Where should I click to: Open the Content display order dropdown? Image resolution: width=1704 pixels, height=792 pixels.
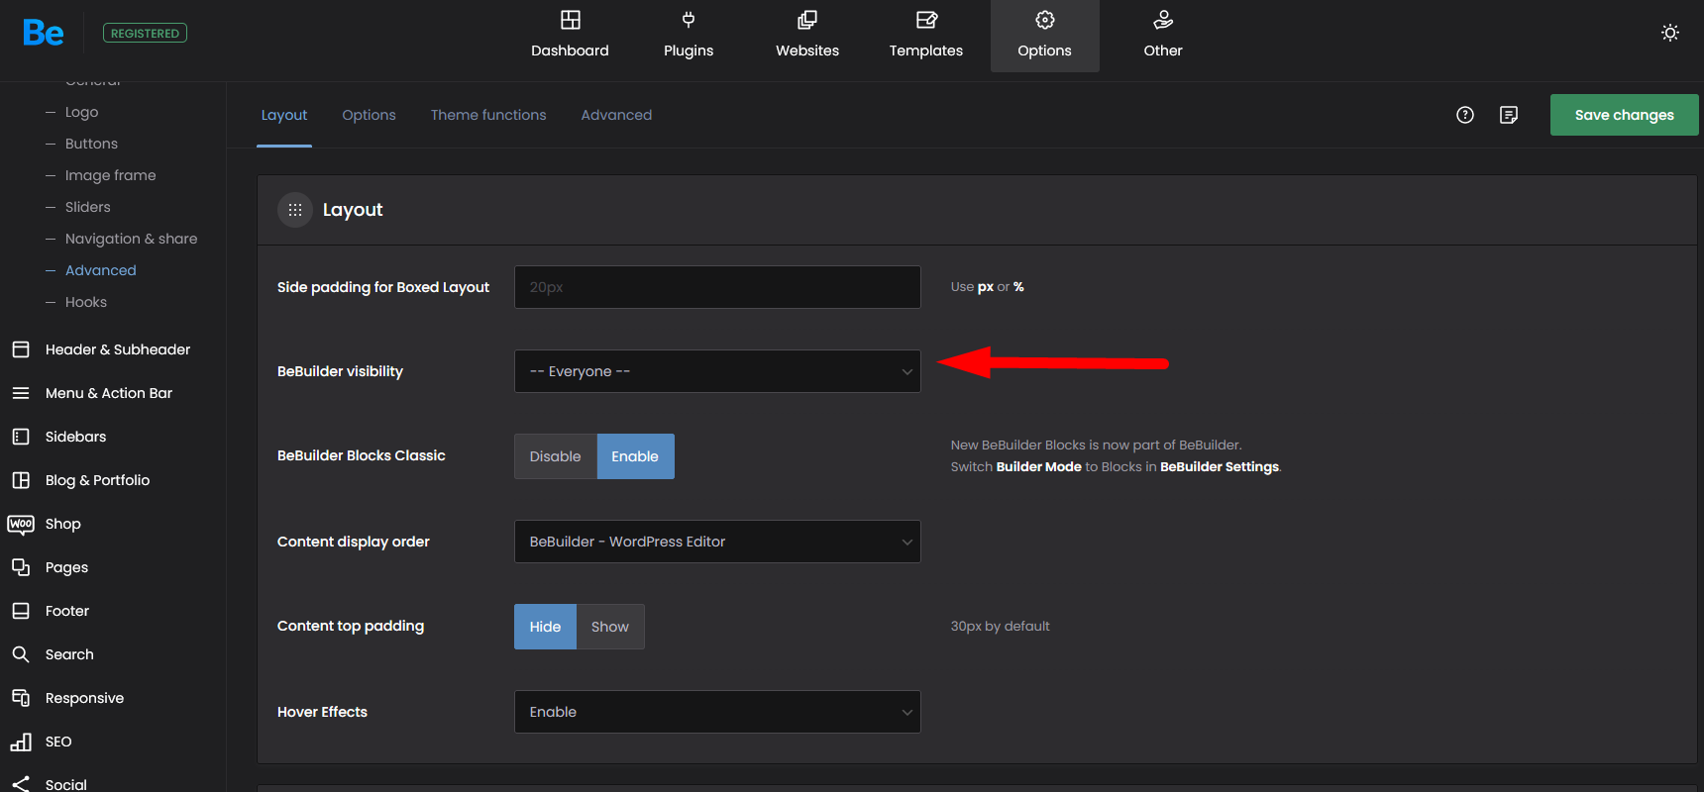[717, 542]
